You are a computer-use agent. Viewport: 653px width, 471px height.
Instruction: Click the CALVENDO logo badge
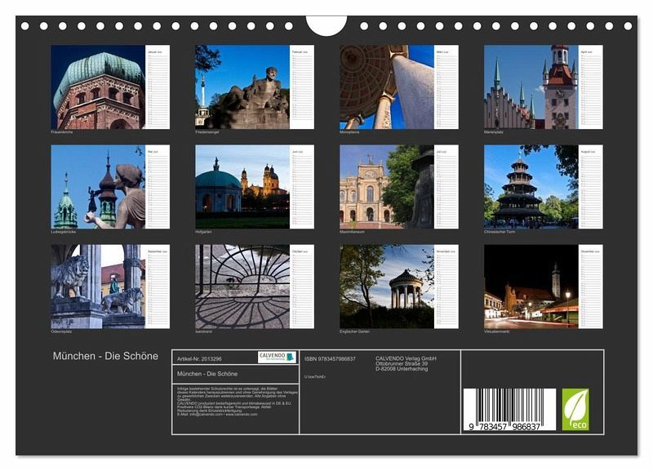(x=277, y=358)
